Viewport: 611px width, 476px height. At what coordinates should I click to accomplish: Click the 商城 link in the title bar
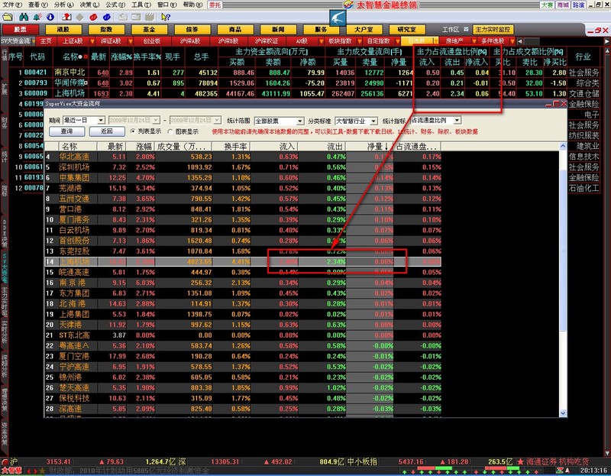tap(563, 5)
